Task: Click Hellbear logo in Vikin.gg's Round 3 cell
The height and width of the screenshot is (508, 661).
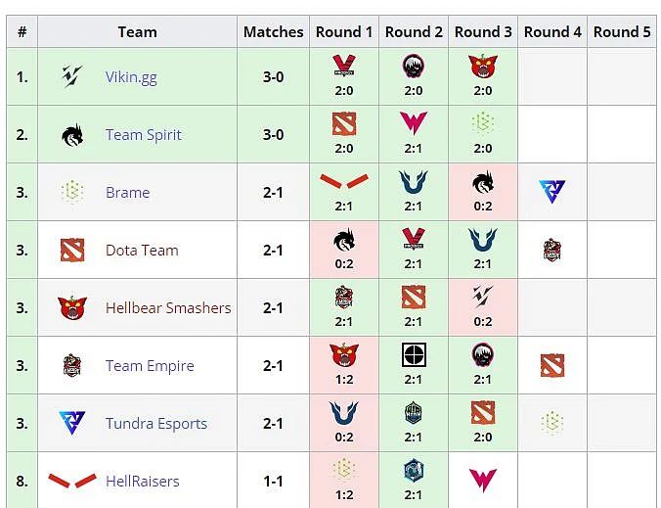Action: [x=483, y=67]
